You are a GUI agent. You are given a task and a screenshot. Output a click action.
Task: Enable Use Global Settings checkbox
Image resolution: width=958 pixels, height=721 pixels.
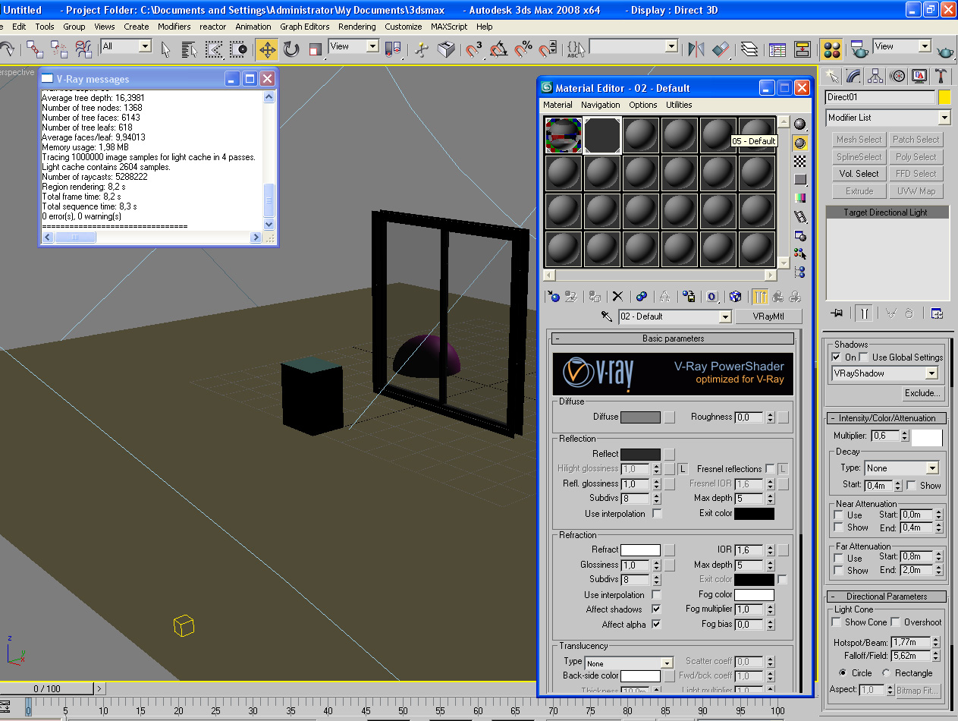[x=864, y=357]
